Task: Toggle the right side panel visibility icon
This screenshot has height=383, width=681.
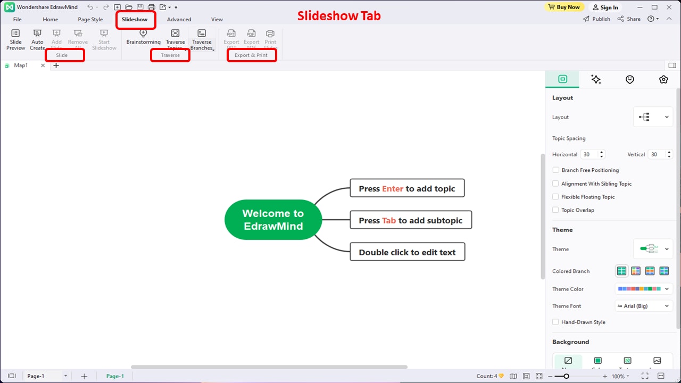Action: [x=672, y=65]
